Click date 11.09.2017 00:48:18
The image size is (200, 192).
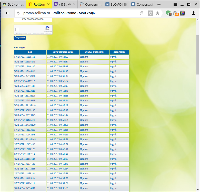coord(58,96)
